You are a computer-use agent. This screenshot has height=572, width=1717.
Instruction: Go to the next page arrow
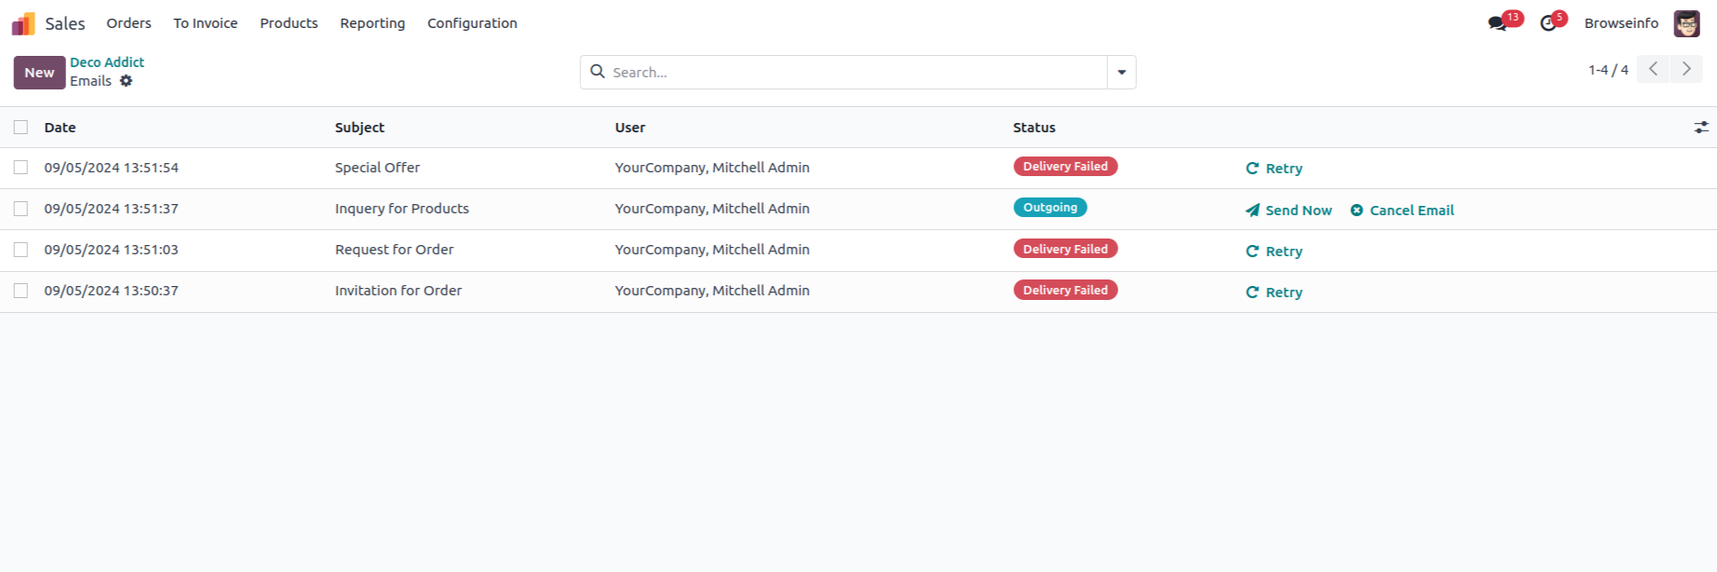tap(1685, 69)
